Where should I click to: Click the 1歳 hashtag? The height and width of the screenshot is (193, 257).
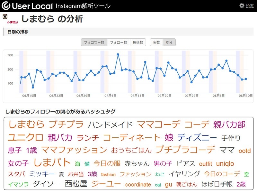tap(31, 150)
